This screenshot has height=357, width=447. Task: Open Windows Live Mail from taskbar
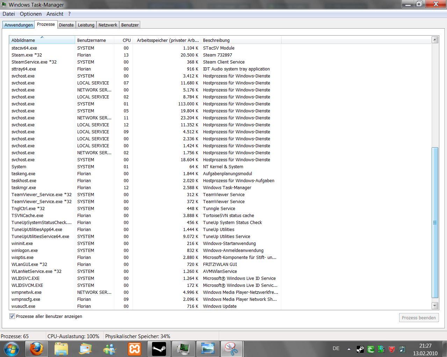click(86, 349)
